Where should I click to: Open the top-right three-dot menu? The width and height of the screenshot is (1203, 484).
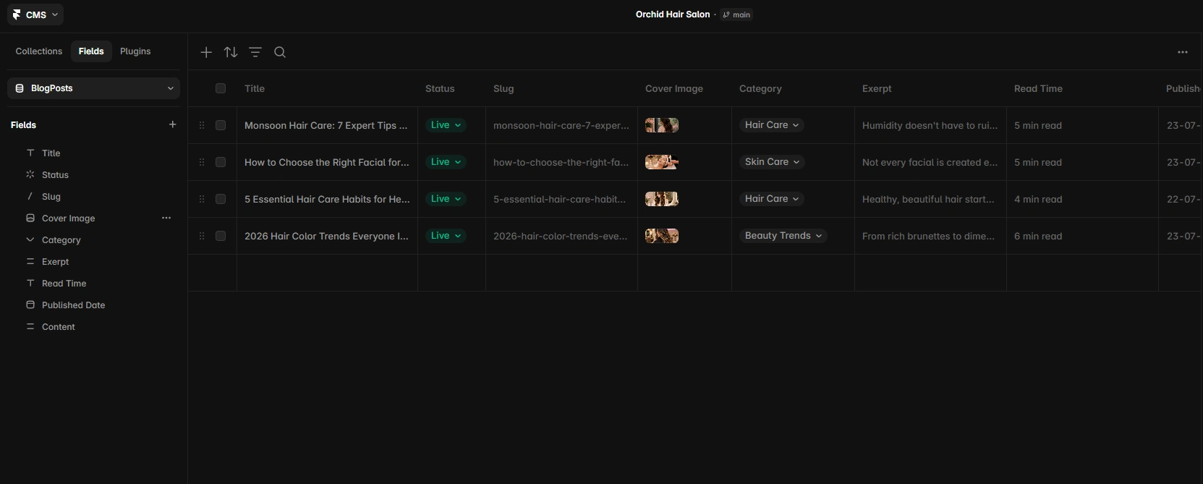1183,52
